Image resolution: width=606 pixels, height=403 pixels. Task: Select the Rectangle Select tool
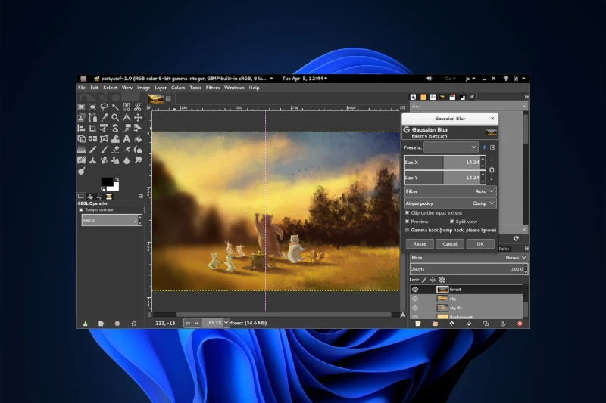pos(82,107)
